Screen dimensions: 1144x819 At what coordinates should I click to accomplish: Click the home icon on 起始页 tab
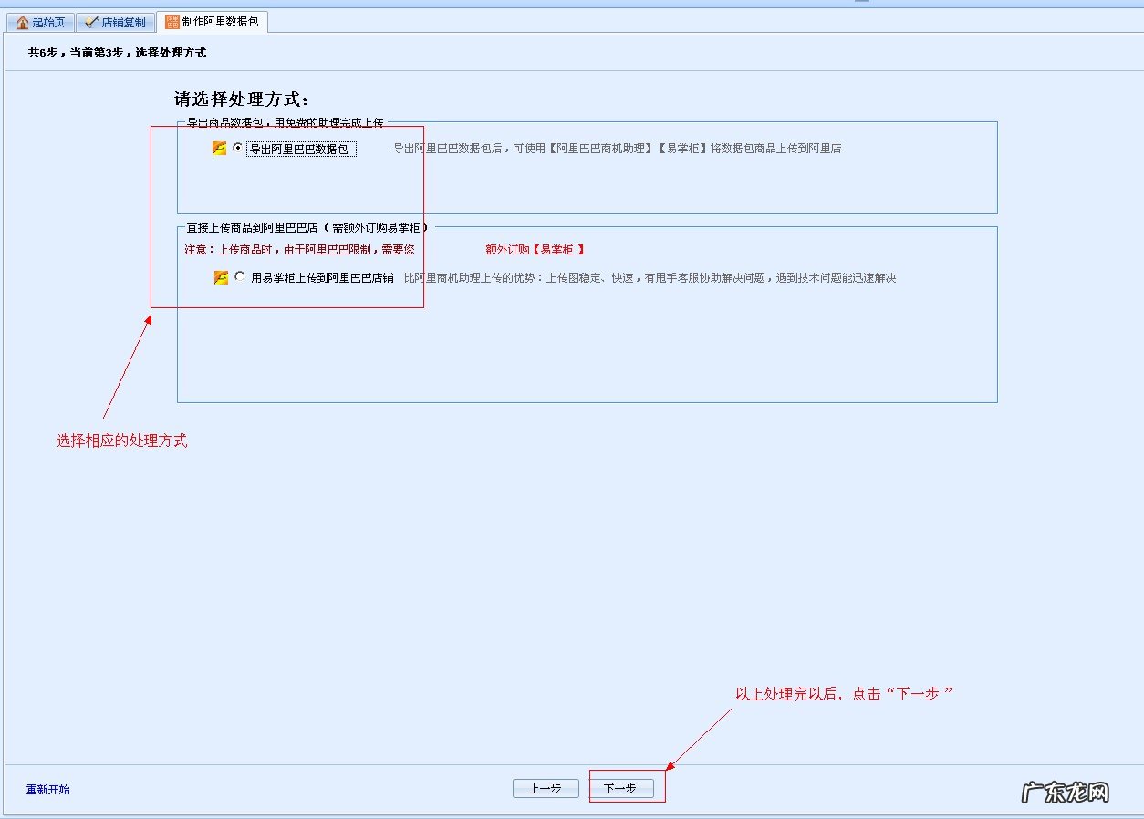tap(22, 21)
